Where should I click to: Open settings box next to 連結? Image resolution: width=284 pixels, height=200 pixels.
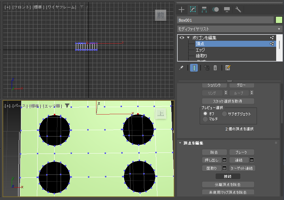click(x=252, y=160)
